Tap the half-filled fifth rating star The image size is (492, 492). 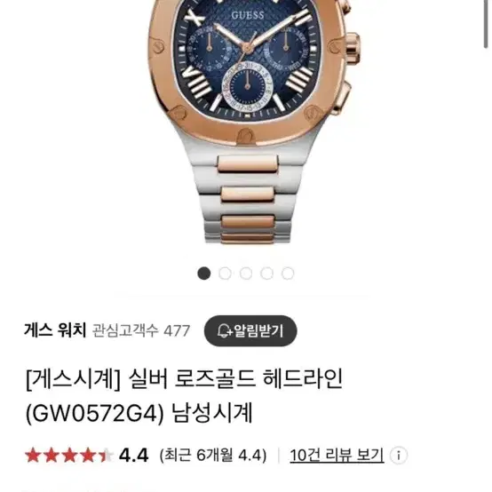click(x=106, y=456)
